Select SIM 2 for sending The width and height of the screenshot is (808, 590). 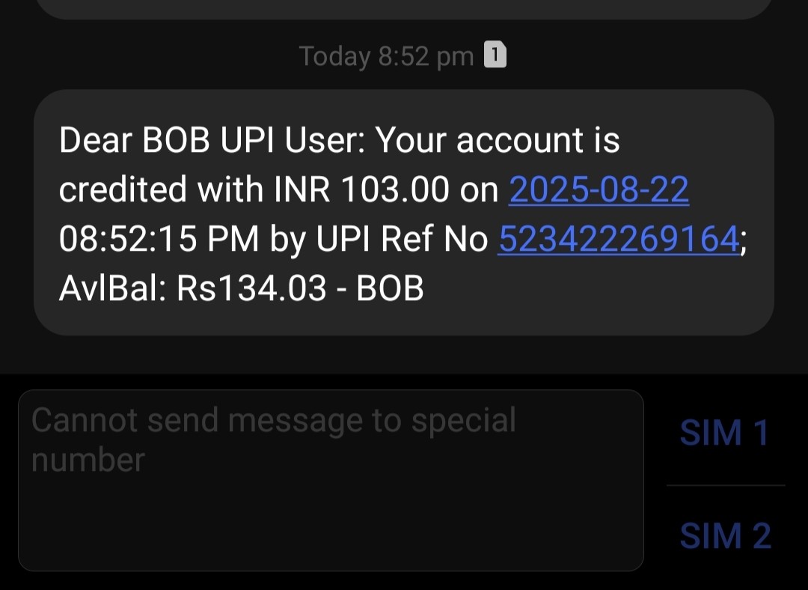pos(724,536)
